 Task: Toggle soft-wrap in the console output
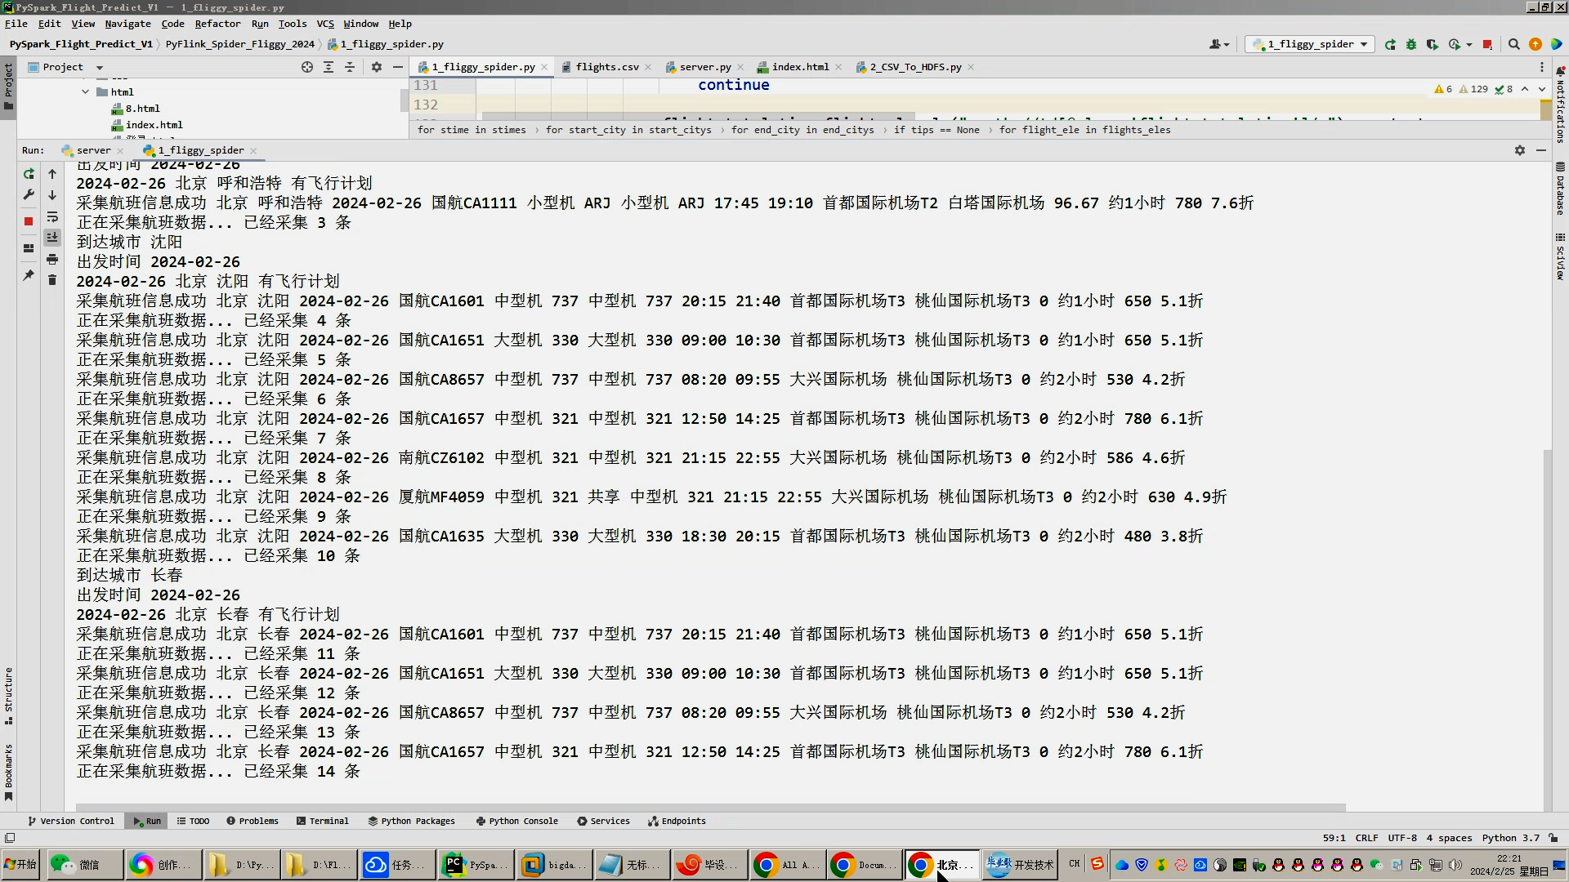(52, 216)
